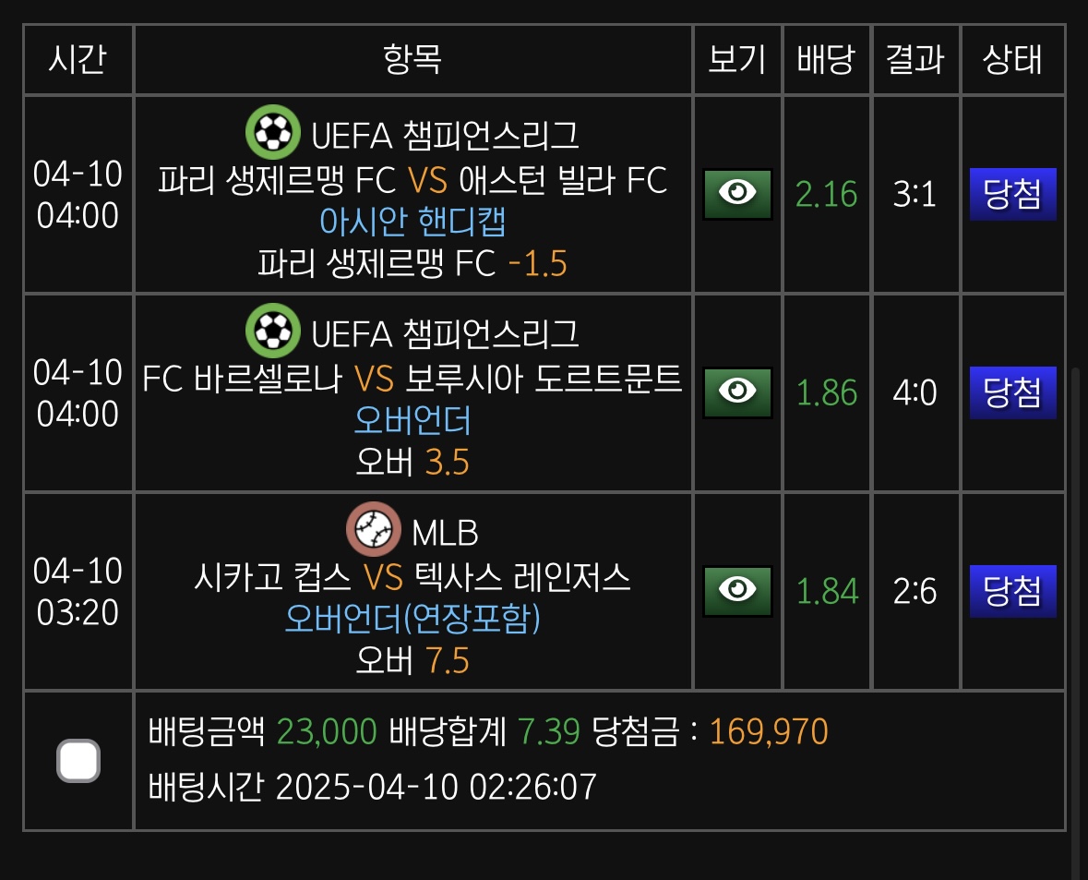Click the 배당 column header

826,60
